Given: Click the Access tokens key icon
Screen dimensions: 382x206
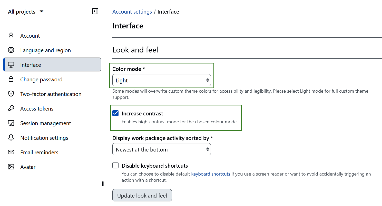Looking at the screenshot, I should 11,109.
